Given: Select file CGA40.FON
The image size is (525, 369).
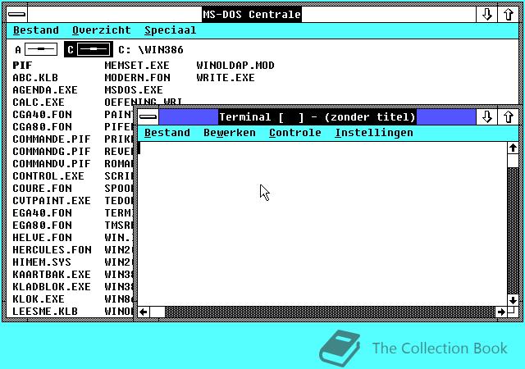Looking at the screenshot, I should 42,115.
